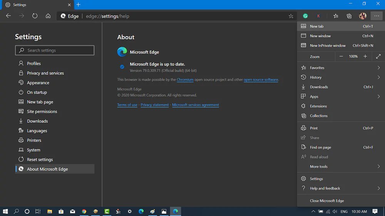Open New tab page settings

(55, 102)
